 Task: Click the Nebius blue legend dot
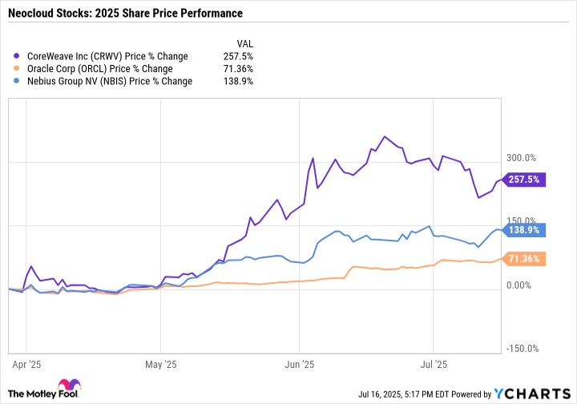point(18,81)
